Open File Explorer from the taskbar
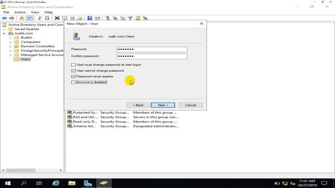The width and height of the screenshot is (335, 188). pyautogui.click(x=72, y=183)
